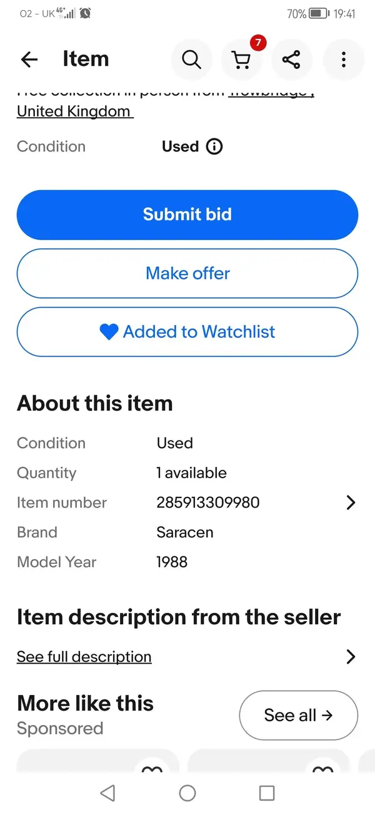Viewport: 375px width, 814px height.
Task: Tap the back arrow icon
Action: click(29, 60)
